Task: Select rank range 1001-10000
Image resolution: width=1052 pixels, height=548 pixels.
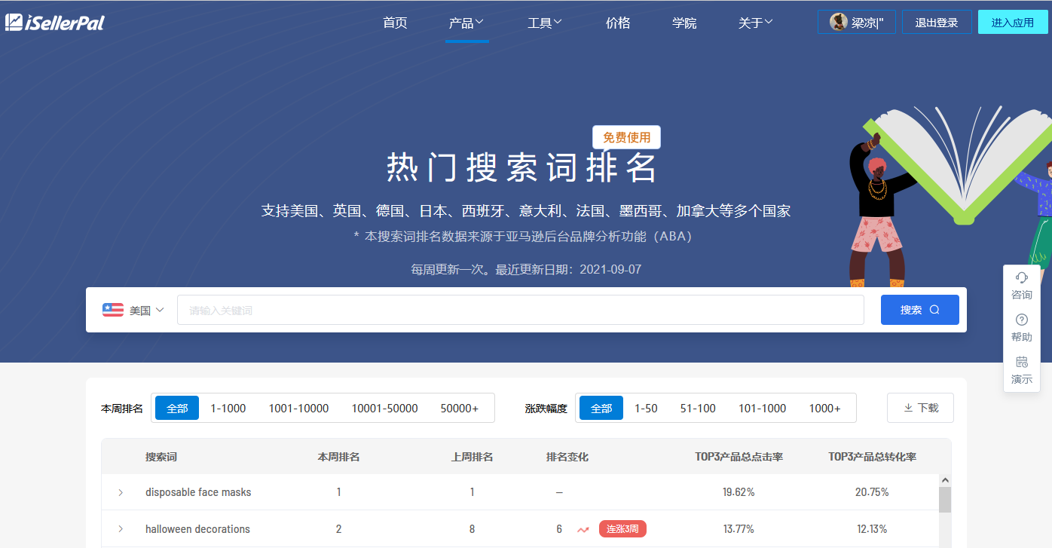Action: tap(299, 408)
